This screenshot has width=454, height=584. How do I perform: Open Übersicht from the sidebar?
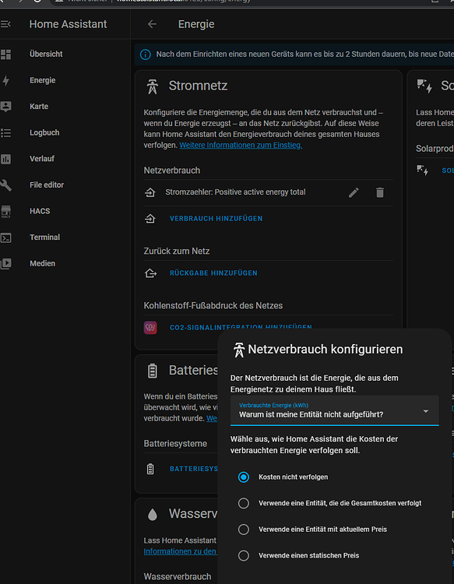pos(46,54)
